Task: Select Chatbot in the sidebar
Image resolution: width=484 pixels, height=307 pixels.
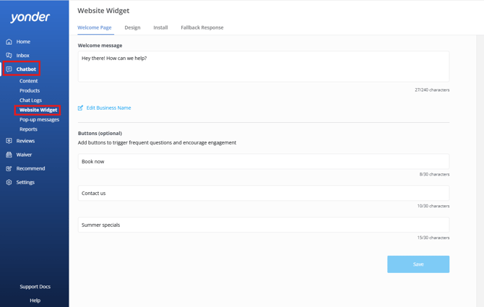Action: click(26, 69)
